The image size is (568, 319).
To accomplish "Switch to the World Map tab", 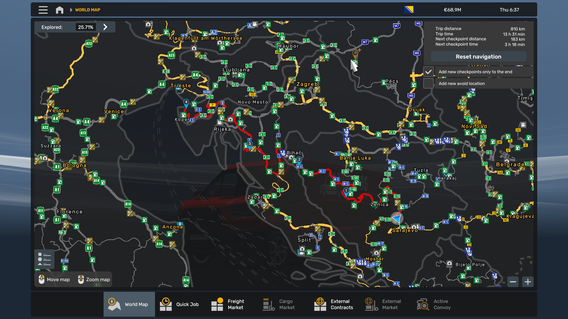I will pyautogui.click(x=129, y=304).
